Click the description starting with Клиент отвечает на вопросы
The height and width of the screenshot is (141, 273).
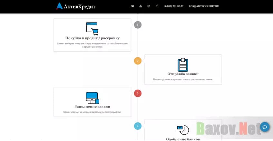coord(92,112)
